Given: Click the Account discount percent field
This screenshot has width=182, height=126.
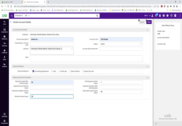Looking at the screenshot, I should [x=121, y=49].
